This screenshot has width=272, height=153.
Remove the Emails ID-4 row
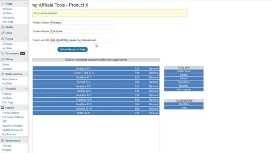pyautogui.click(x=153, y=82)
